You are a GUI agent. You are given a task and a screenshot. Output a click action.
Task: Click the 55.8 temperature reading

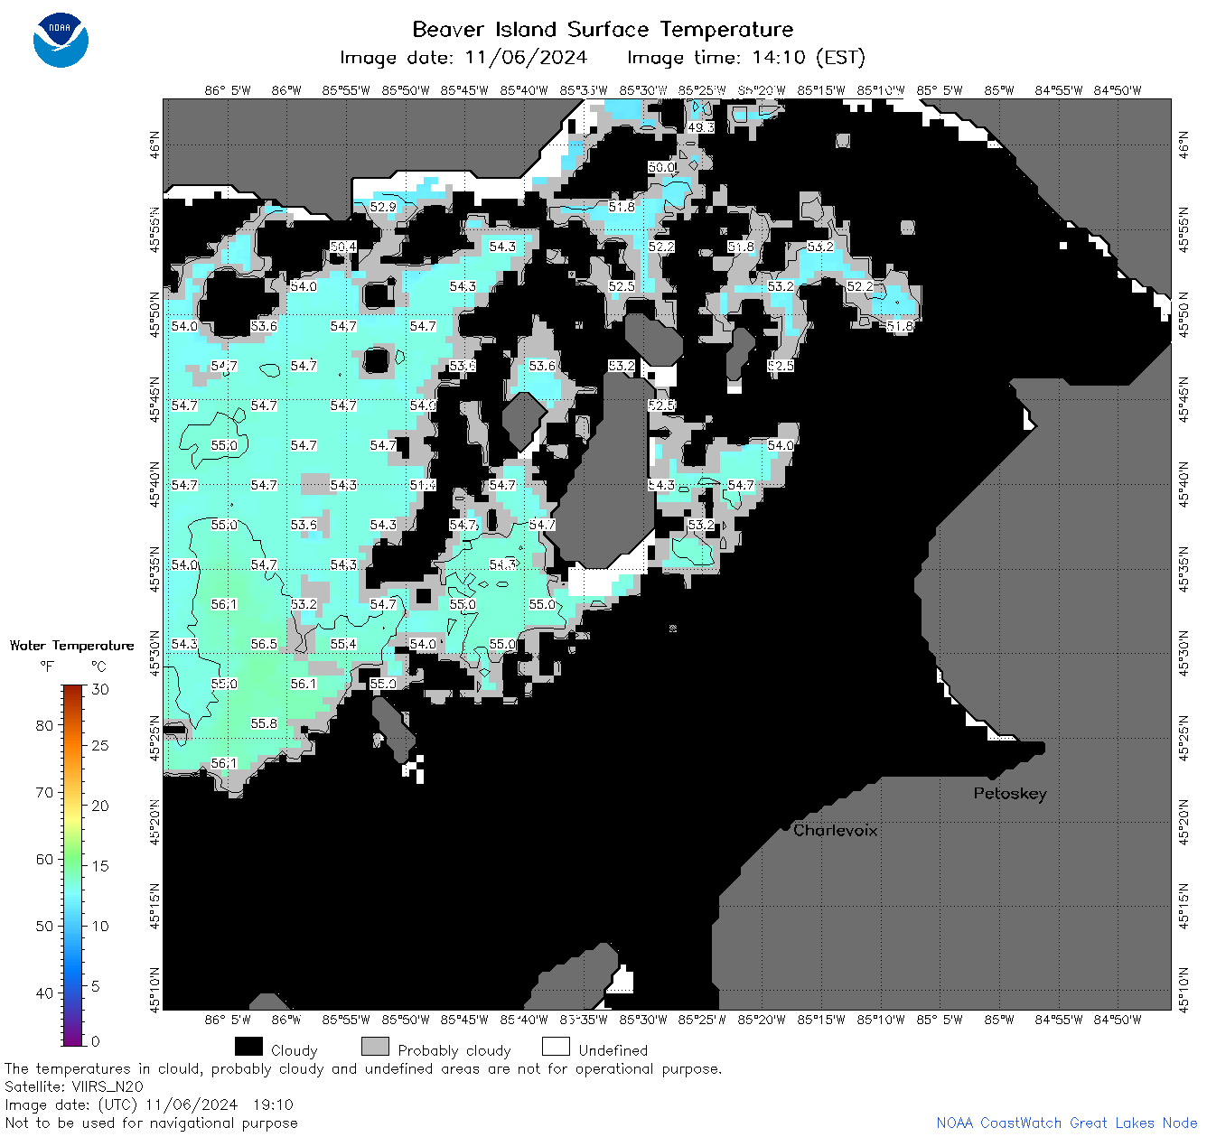(264, 723)
